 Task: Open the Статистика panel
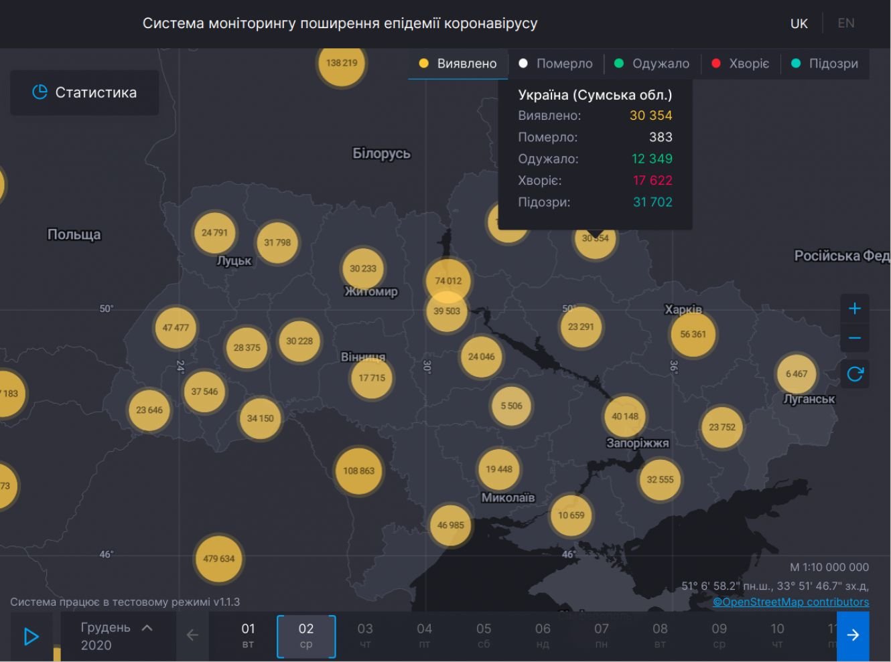[x=84, y=92]
